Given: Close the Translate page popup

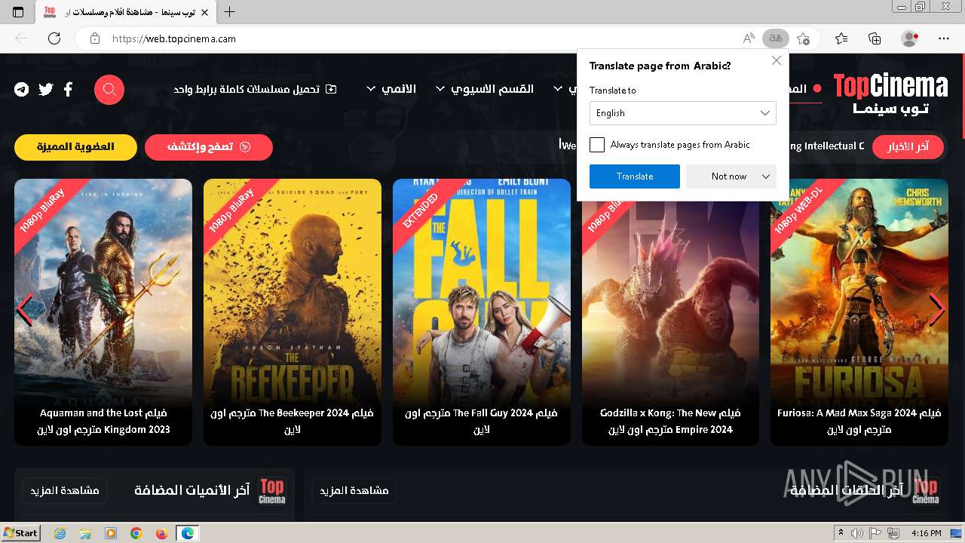Looking at the screenshot, I should [777, 60].
